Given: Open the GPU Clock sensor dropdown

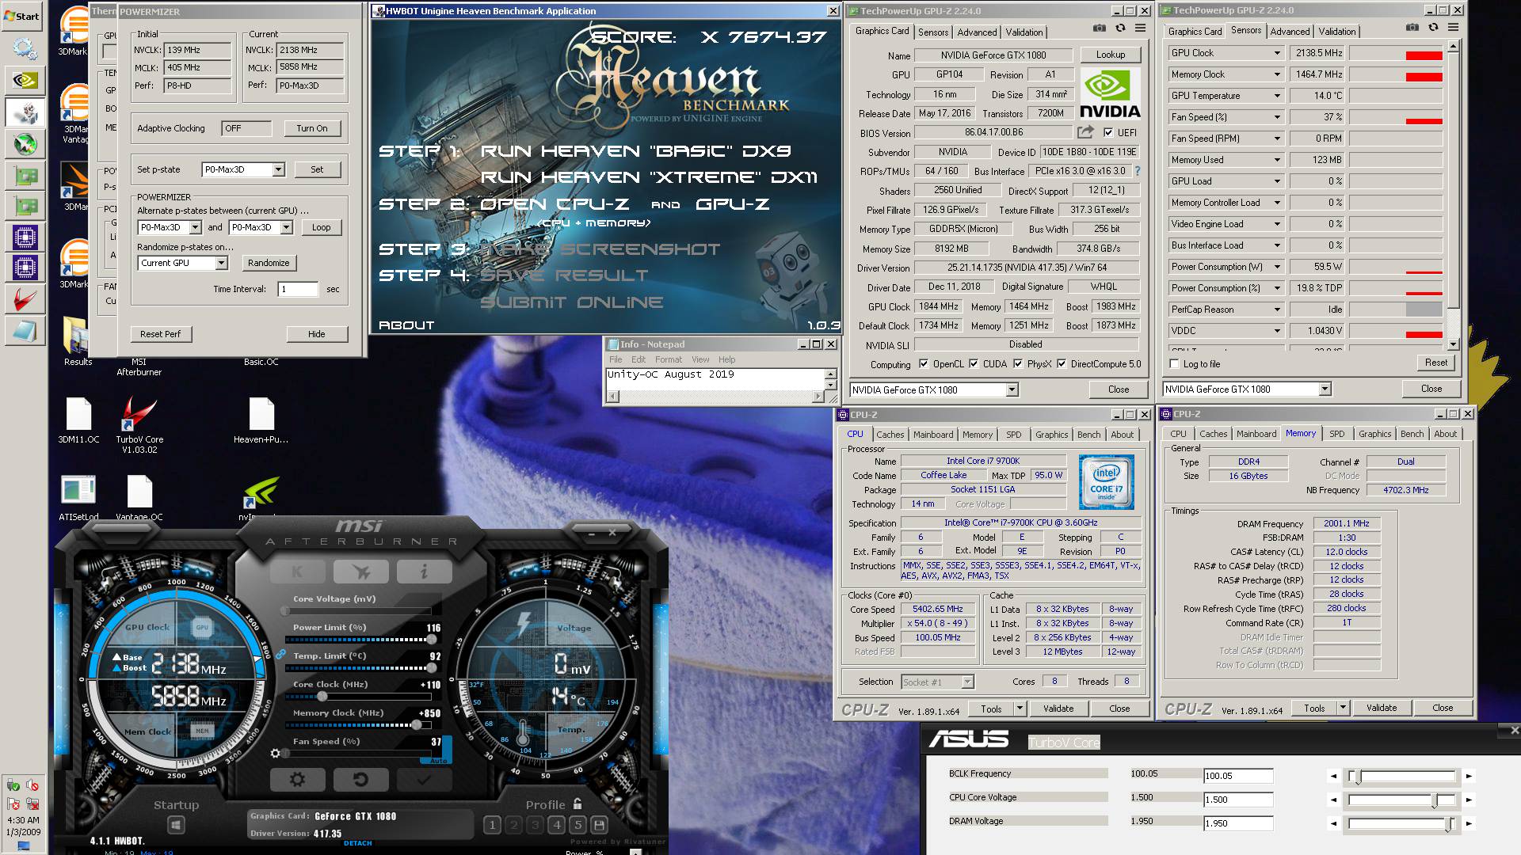Looking at the screenshot, I should [1277, 53].
